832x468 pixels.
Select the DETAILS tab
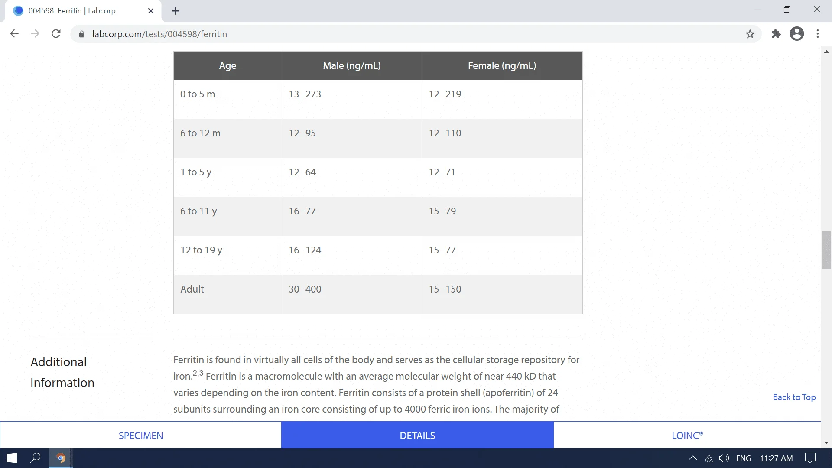(x=417, y=435)
